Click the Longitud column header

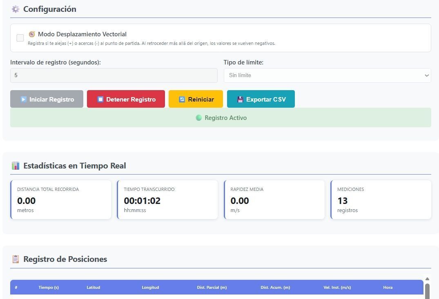click(x=150, y=287)
